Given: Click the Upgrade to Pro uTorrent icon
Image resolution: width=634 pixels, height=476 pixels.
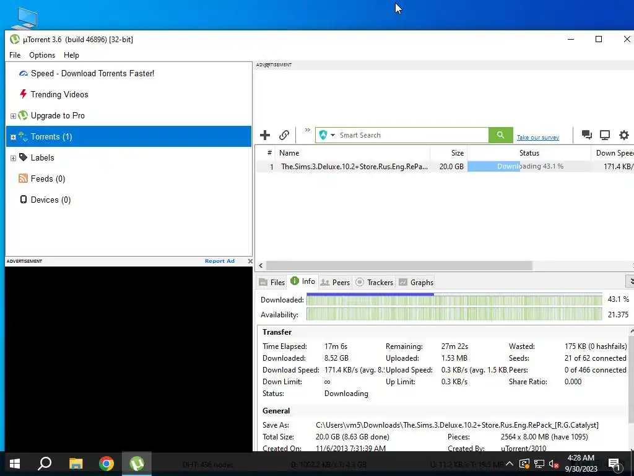Looking at the screenshot, I should [x=23, y=115].
